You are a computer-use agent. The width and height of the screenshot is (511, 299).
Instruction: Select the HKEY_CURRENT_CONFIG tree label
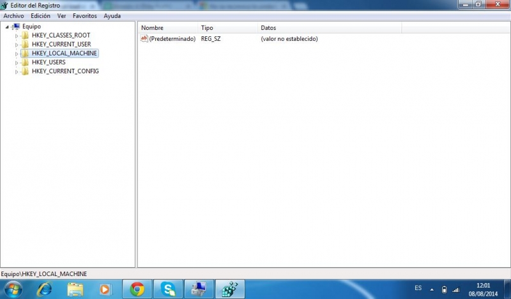[65, 71]
